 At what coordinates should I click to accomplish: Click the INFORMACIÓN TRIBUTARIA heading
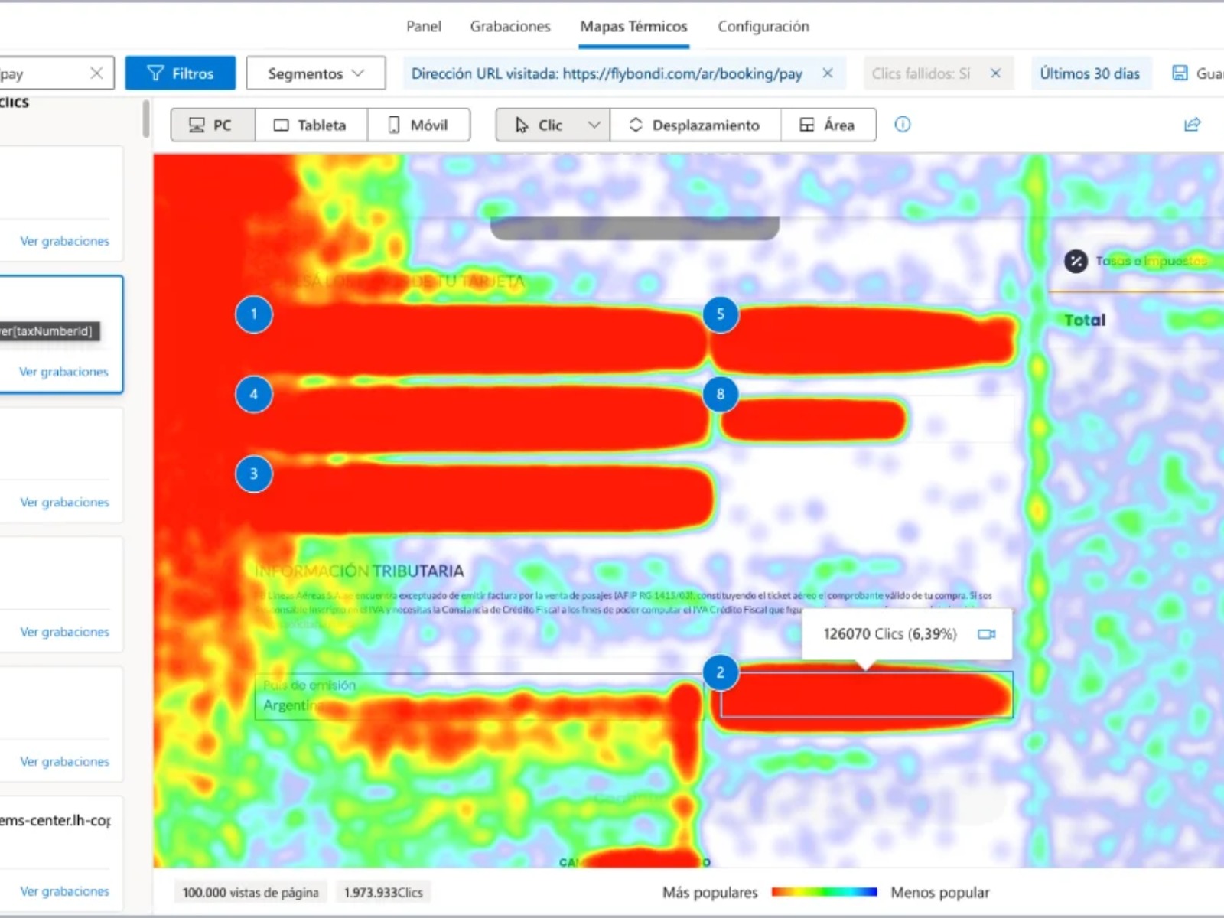pyautogui.click(x=360, y=571)
